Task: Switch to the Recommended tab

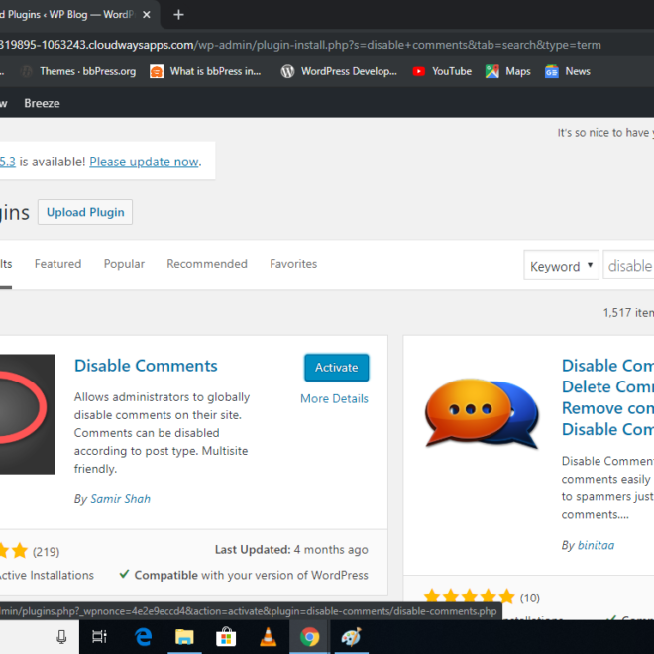Action: coord(207,264)
